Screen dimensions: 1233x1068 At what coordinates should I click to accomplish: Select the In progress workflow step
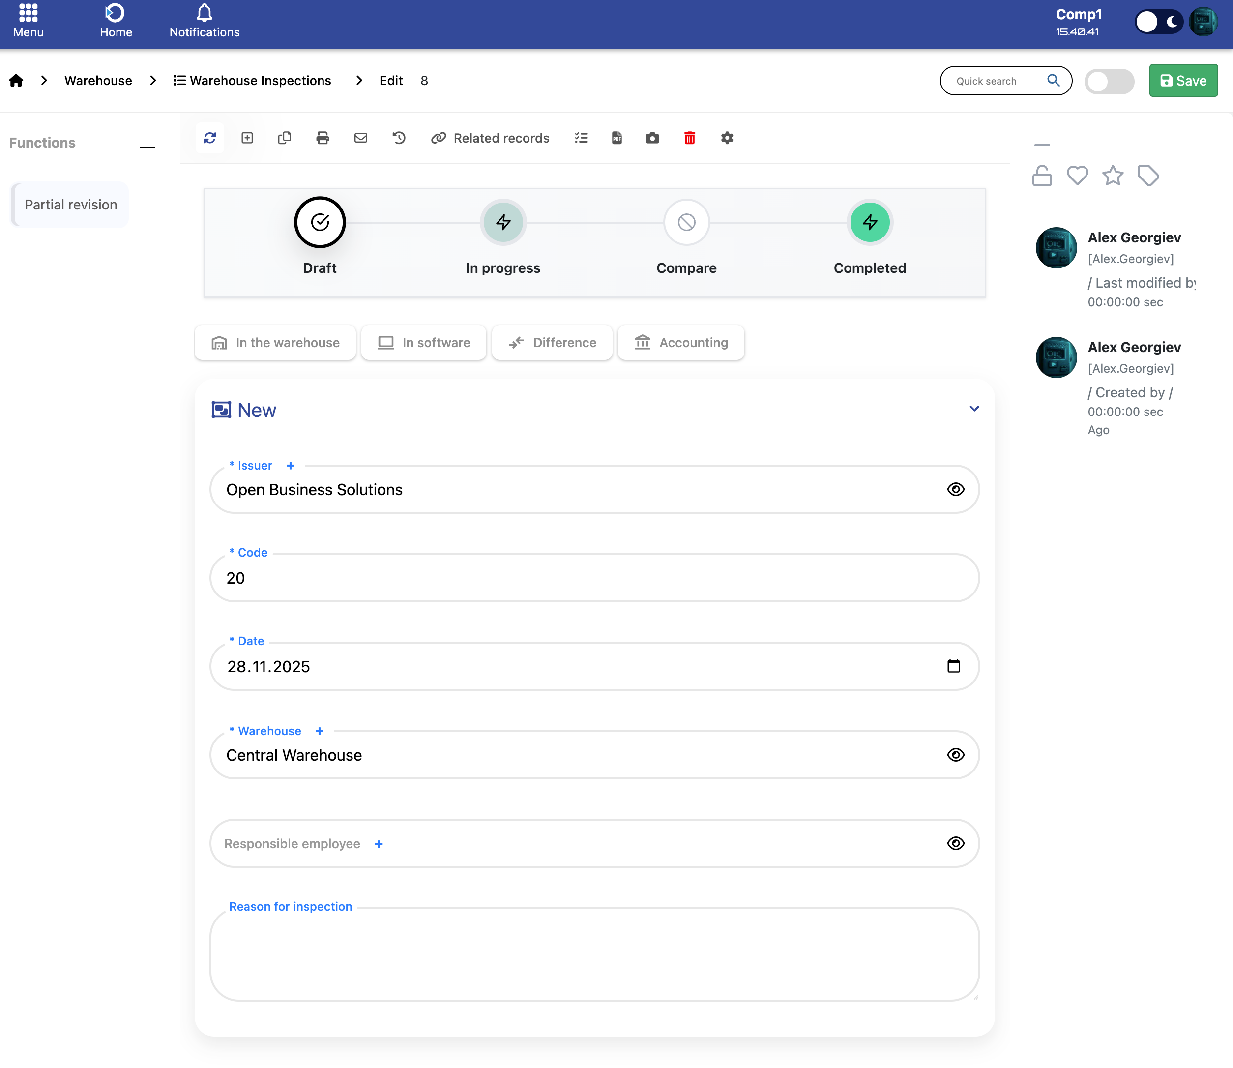click(x=503, y=223)
